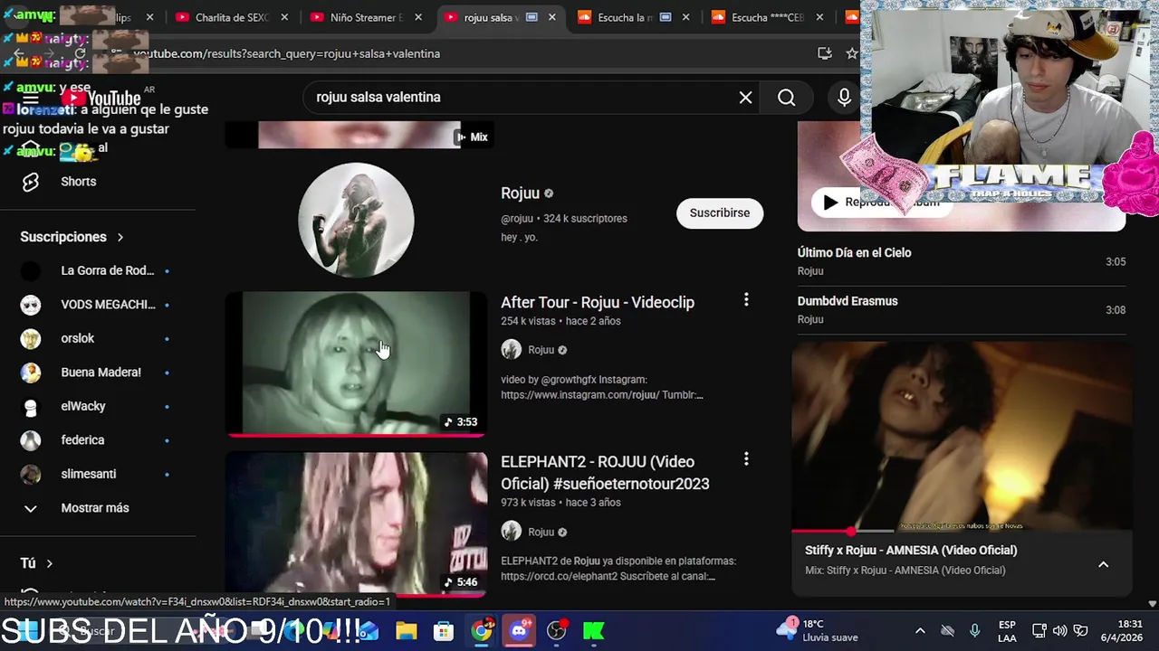Viewport: 1159px width, 651px height.
Task: Start voice search with the microphone
Action: (x=844, y=97)
